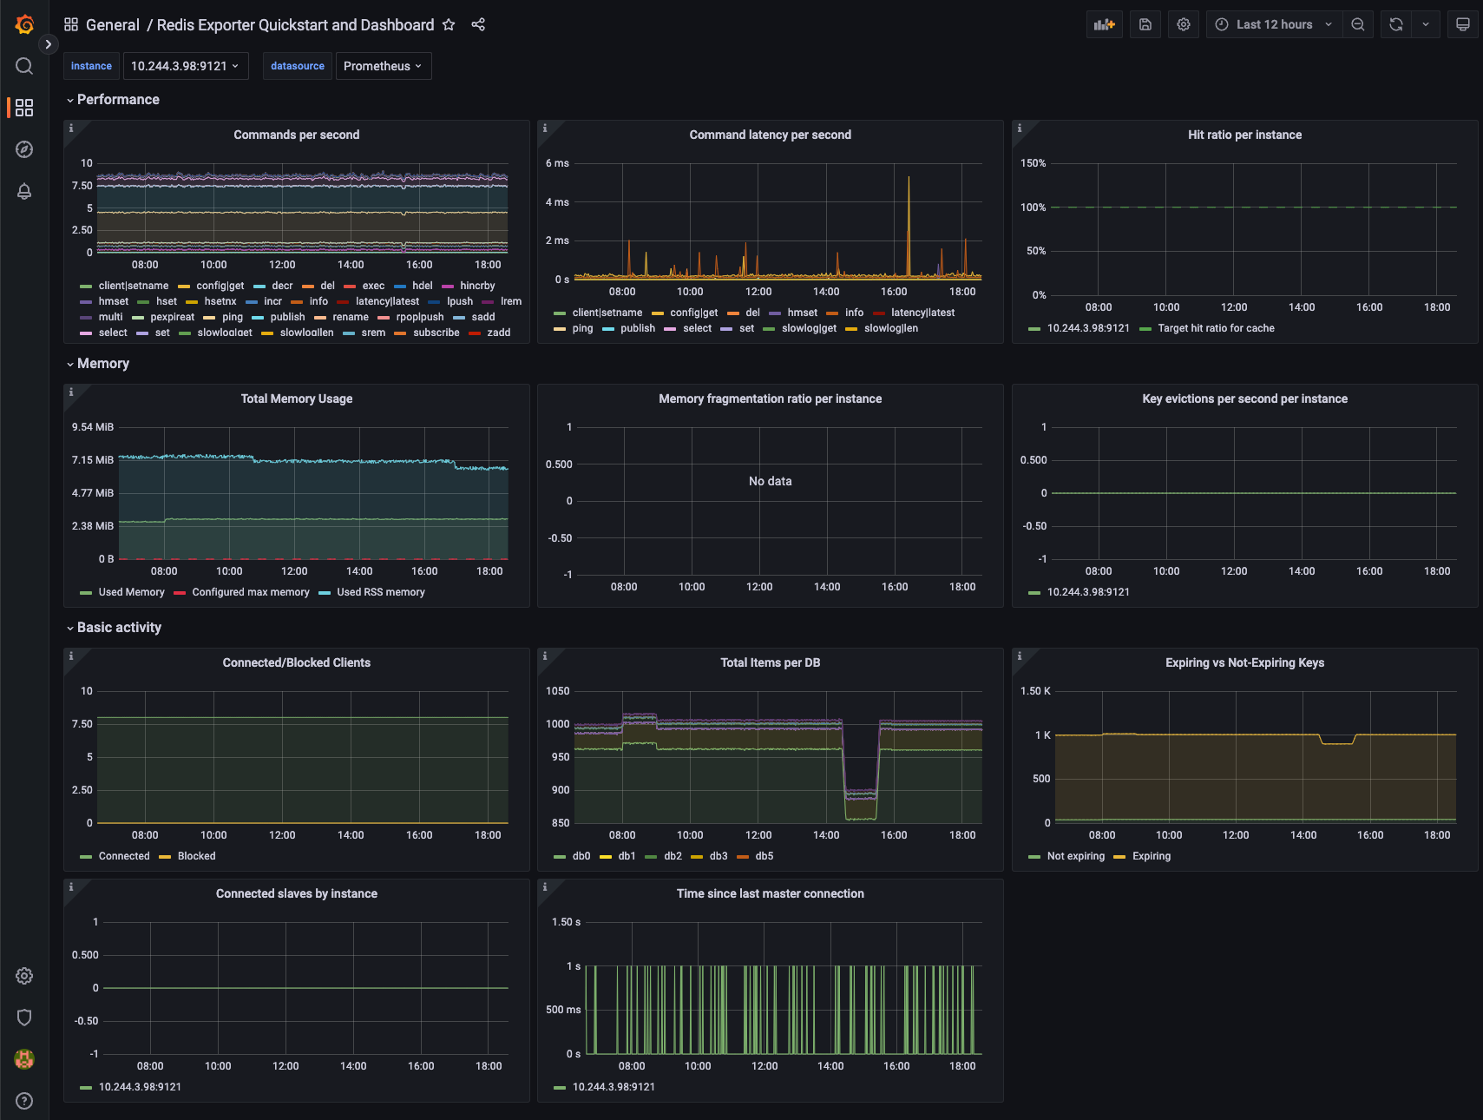Viewport: 1483px width, 1120px height.
Task: Open Memory fragmentation ratio title menu
Action: (x=771, y=399)
